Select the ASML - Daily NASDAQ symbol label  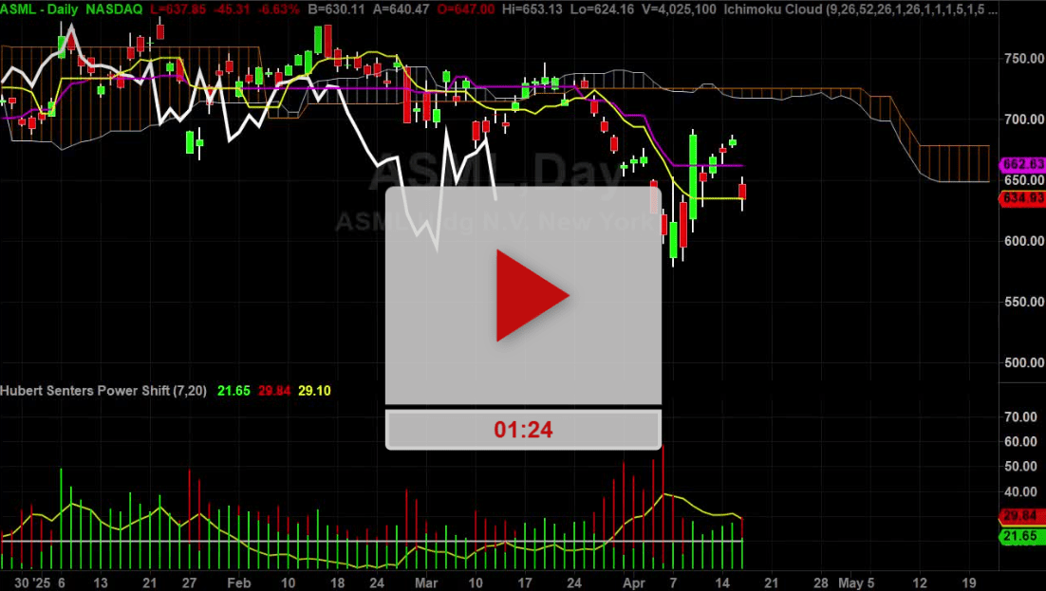coord(71,9)
